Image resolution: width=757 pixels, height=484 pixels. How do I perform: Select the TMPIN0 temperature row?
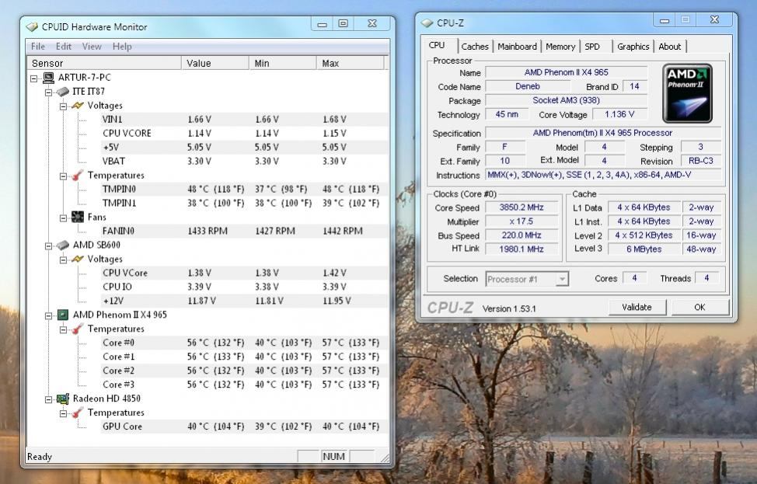pos(244,189)
